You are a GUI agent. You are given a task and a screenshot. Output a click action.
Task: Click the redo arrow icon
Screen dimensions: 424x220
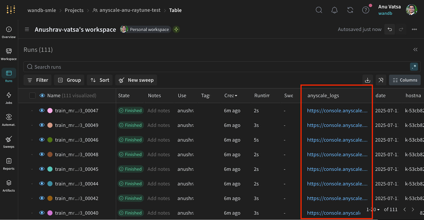pos(401,29)
